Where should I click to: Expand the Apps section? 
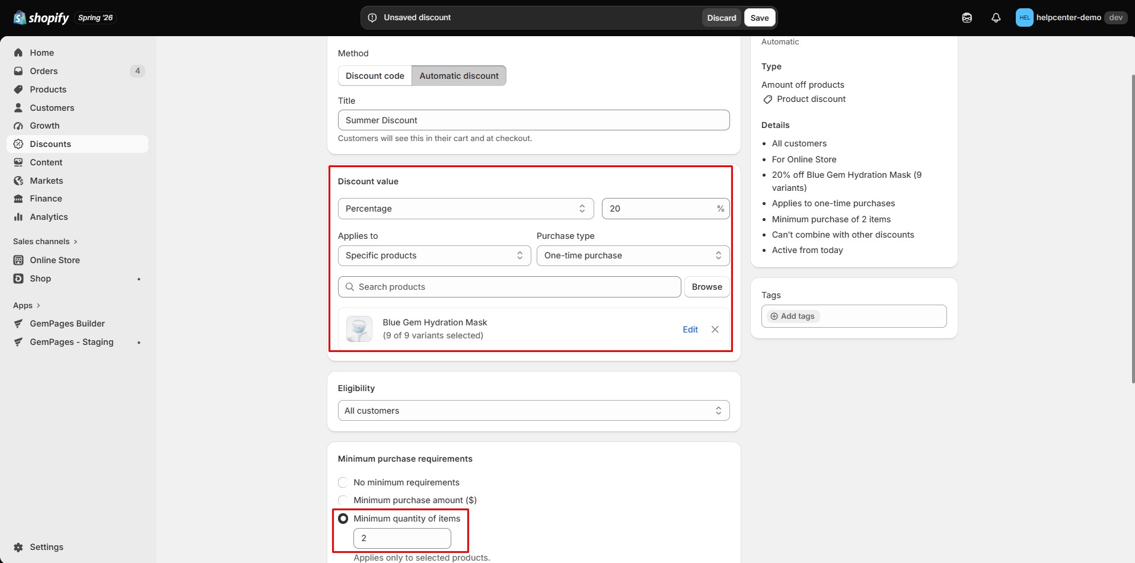(27, 306)
